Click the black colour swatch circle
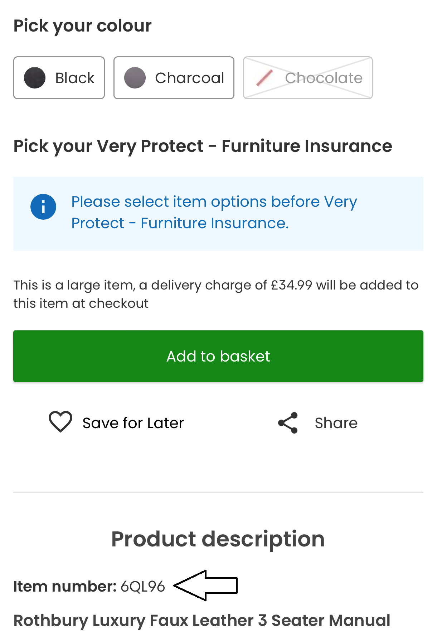The image size is (437, 631). click(35, 78)
